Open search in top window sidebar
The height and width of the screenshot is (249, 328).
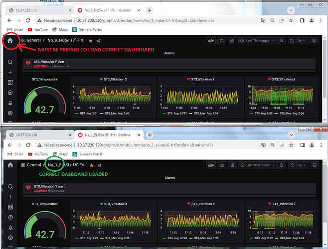(10, 62)
